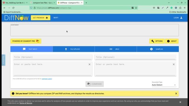The width and height of the screenshot is (189, 106).
Task: Open the list all tabs chevron
Action: tap(169, 3)
